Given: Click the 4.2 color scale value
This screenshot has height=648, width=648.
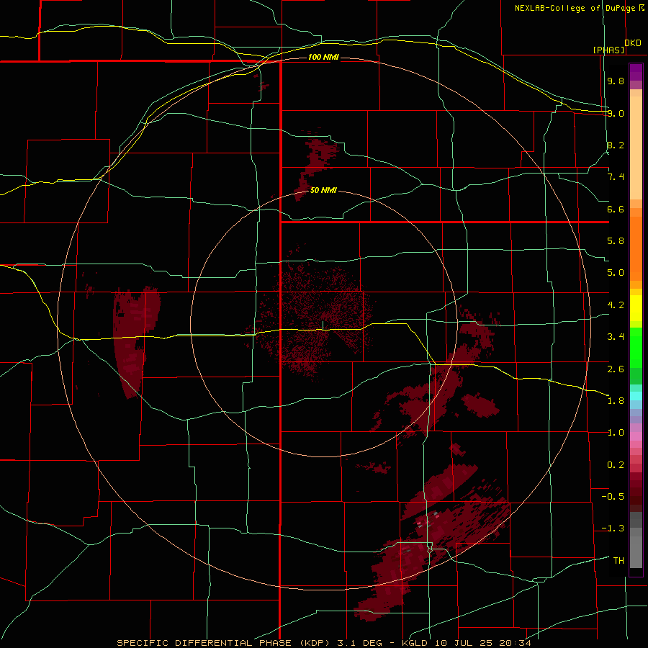Looking at the screenshot, I should (x=616, y=305).
